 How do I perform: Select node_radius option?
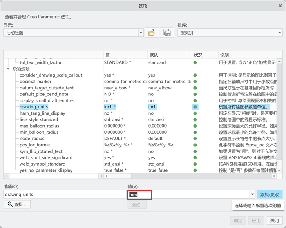(x=32, y=139)
